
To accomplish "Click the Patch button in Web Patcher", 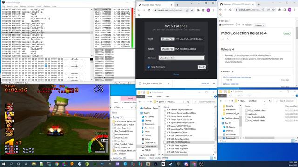I will [x=202, y=67].
